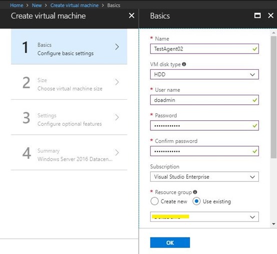This screenshot has width=277, height=254.
Task: Select the Create new radio button
Action: coord(155,201)
